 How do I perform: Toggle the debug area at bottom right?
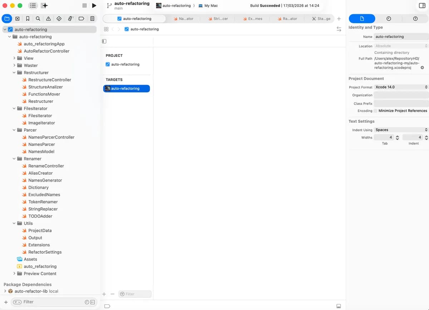(x=339, y=306)
